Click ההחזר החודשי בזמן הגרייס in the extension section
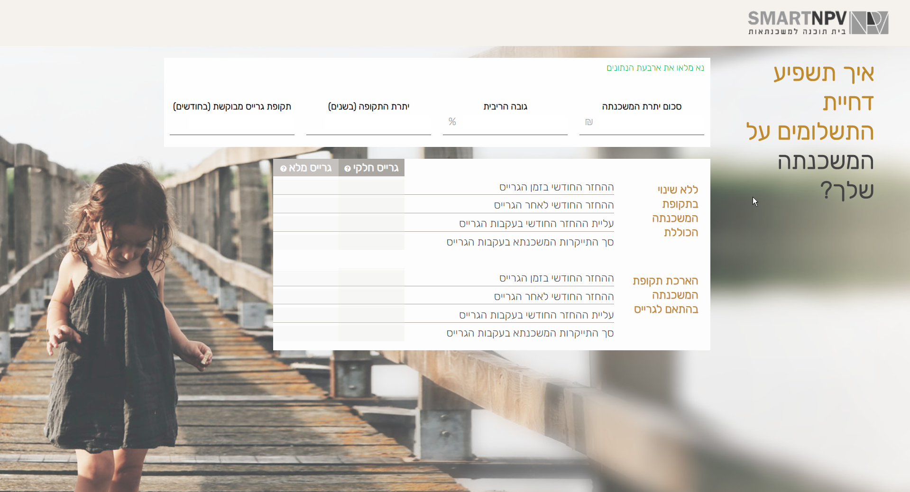The width and height of the screenshot is (910, 492). click(556, 278)
